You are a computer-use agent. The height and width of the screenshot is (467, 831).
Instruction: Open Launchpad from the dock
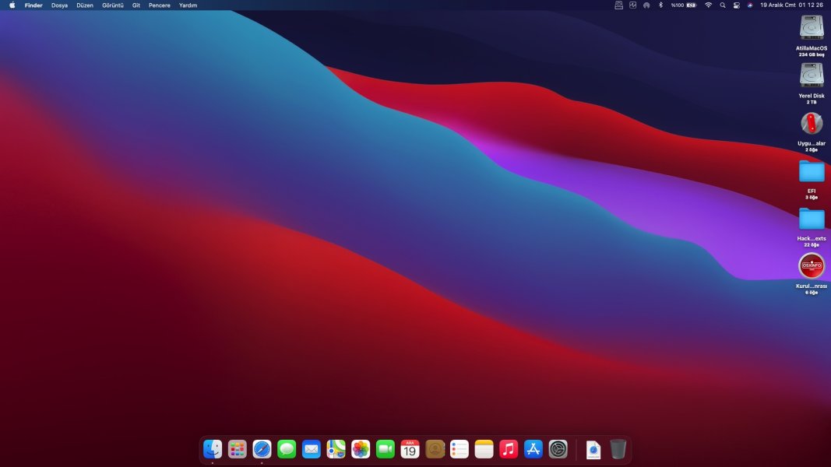[x=238, y=449]
